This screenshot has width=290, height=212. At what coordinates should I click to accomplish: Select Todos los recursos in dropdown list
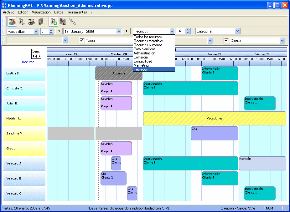(154, 37)
